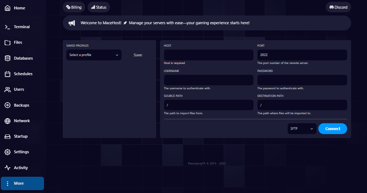Open the Select a profile dropdown

[94, 55]
